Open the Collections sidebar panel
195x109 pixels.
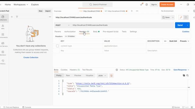pyautogui.click(x=3, y=18)
